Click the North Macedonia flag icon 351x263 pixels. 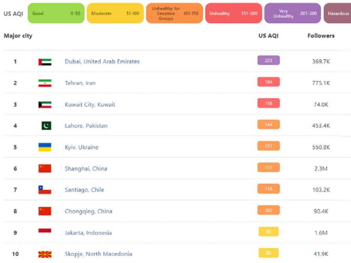pyautogui.click(x=45, y=254)
